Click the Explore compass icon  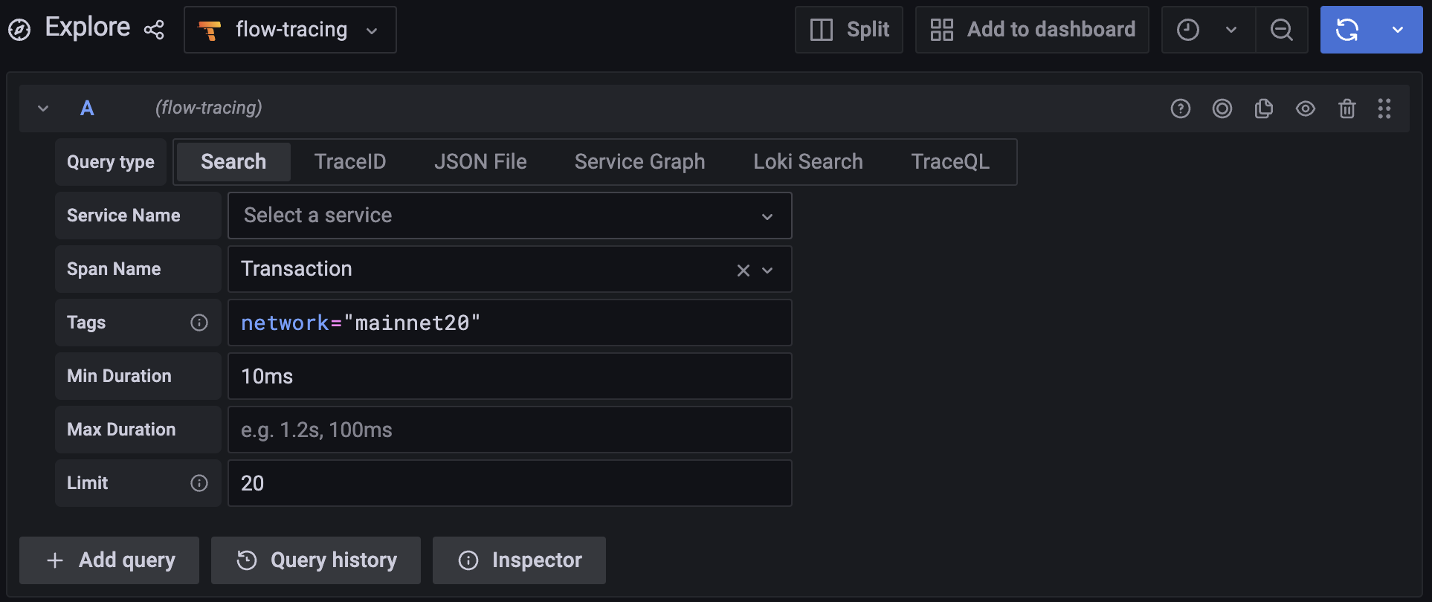[x=19, y=30]
